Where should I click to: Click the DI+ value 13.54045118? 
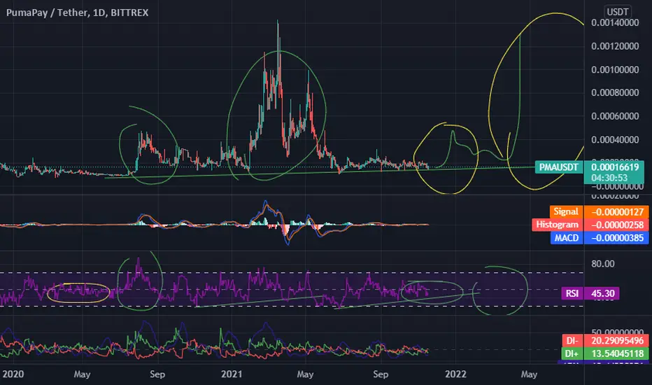click(616, 353)
